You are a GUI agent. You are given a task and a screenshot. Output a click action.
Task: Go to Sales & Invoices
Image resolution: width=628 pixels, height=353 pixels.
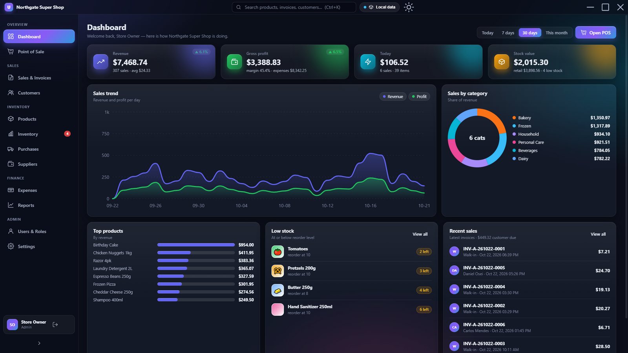click(39, 78)
